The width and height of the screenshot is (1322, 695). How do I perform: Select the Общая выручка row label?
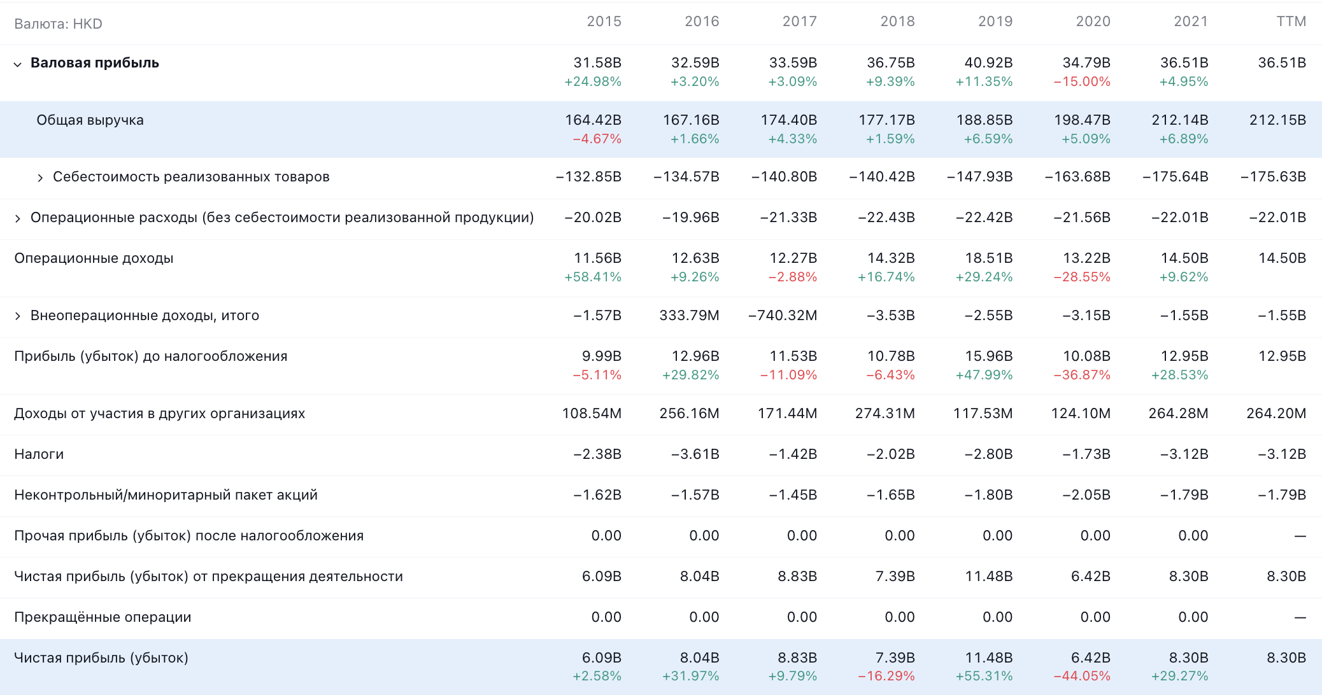(90, 120)
